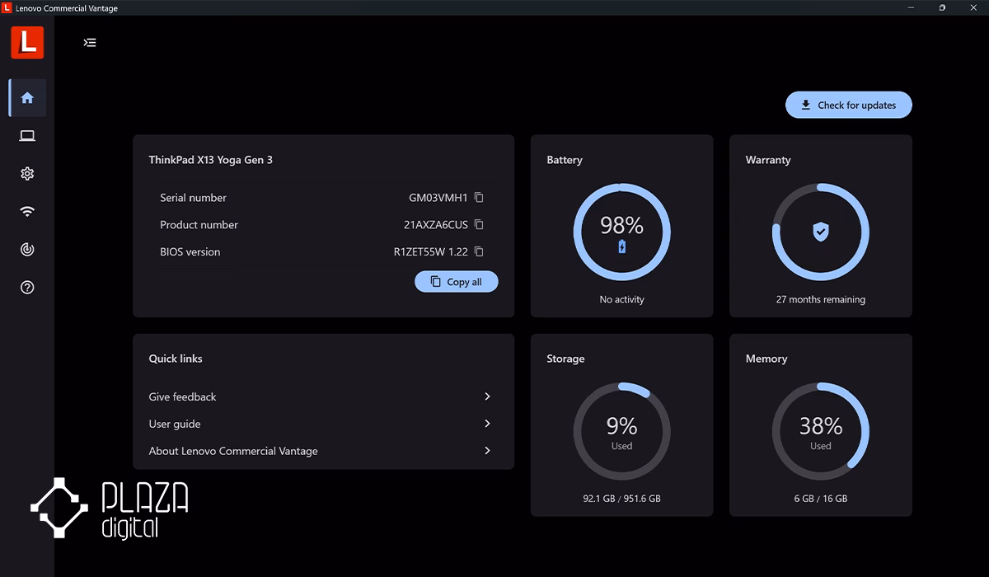Click the warranty shield checkmark icon

(821, 232)
